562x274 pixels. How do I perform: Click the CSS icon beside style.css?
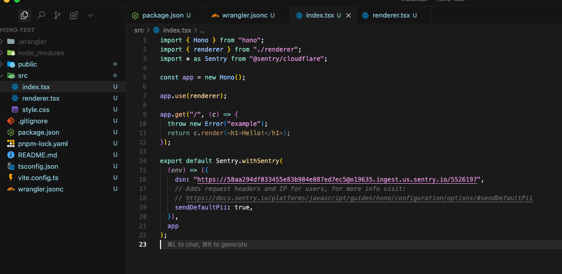(14, 109)
